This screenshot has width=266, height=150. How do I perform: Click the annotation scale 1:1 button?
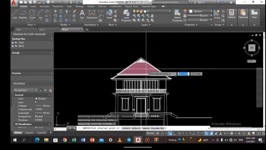pos(225,133)
